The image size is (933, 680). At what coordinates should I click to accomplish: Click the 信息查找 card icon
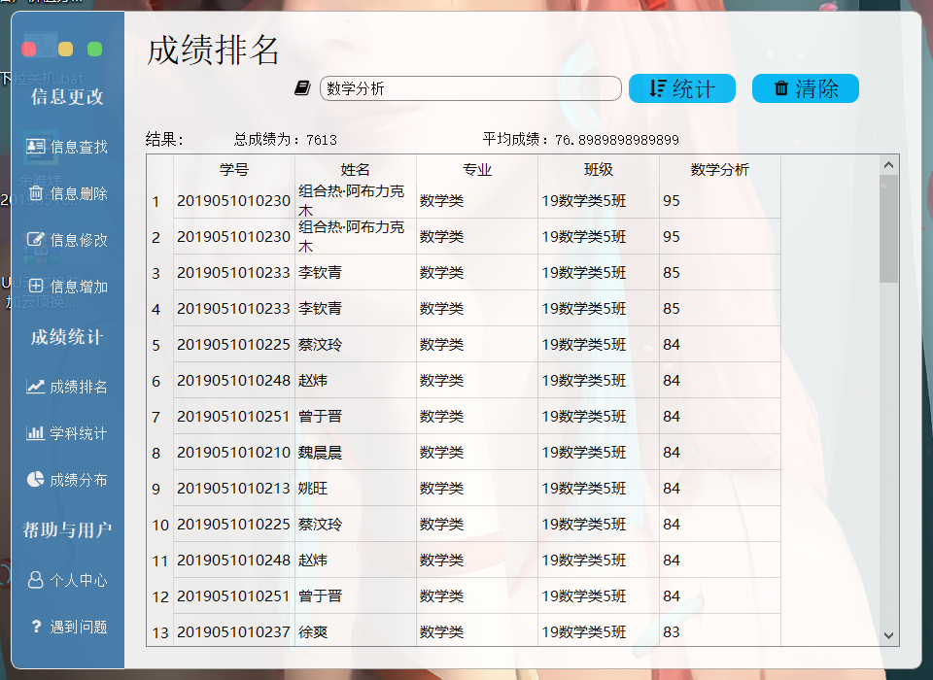(36, 146)
